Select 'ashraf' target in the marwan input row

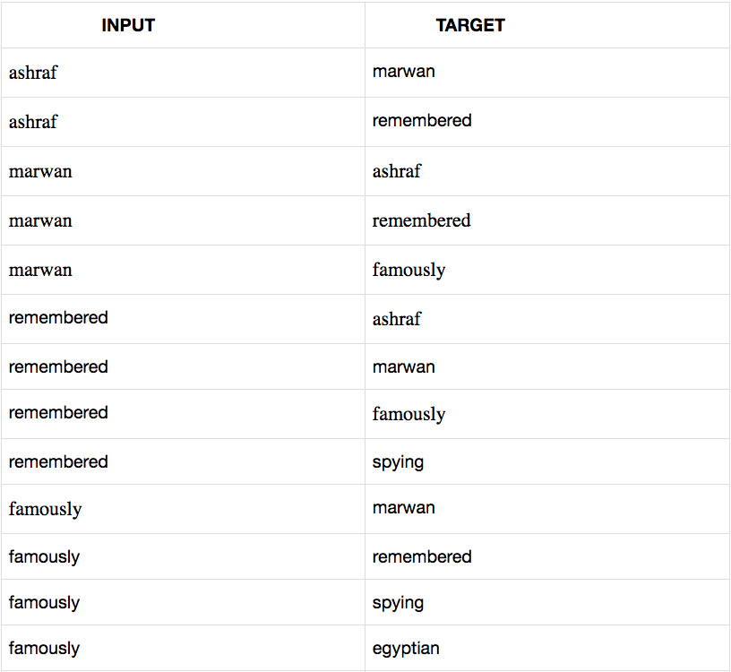pos(397,171)
